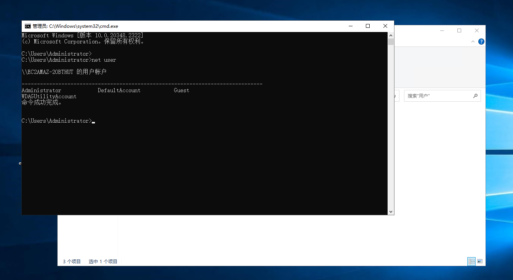Click the command prompt at the blinking cursor
This screenshot has height=280, width=513.
tap(93, 121)
